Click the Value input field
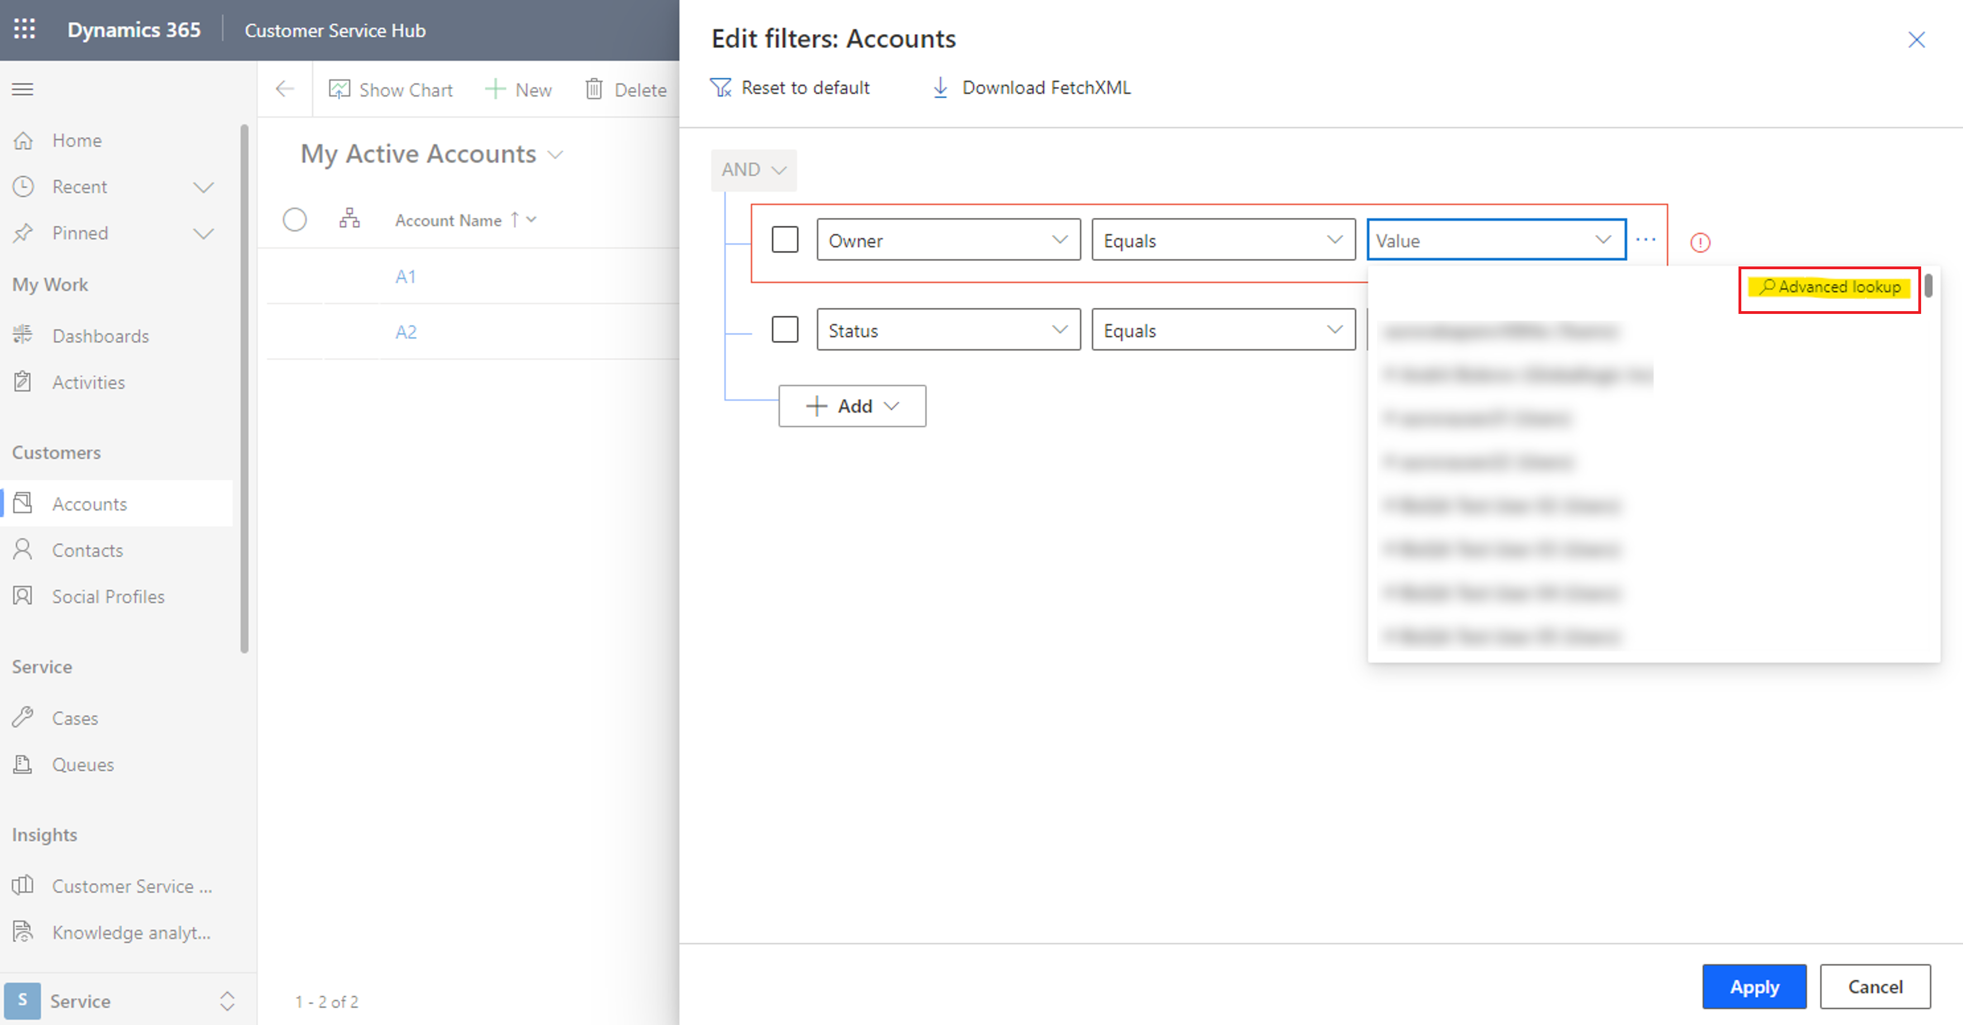Image resolution: width=1963 pixels, height=1025 pixels. tap(1497, 239)
